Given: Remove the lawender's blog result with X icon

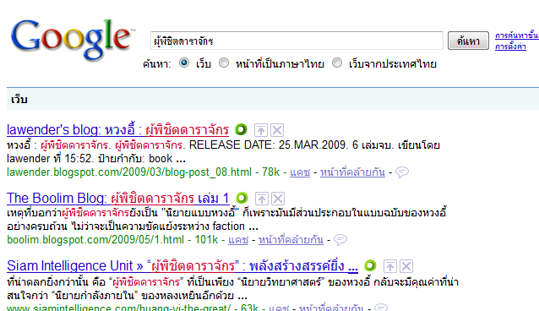Looking at the screenshot, I should (x=277, y=130).
